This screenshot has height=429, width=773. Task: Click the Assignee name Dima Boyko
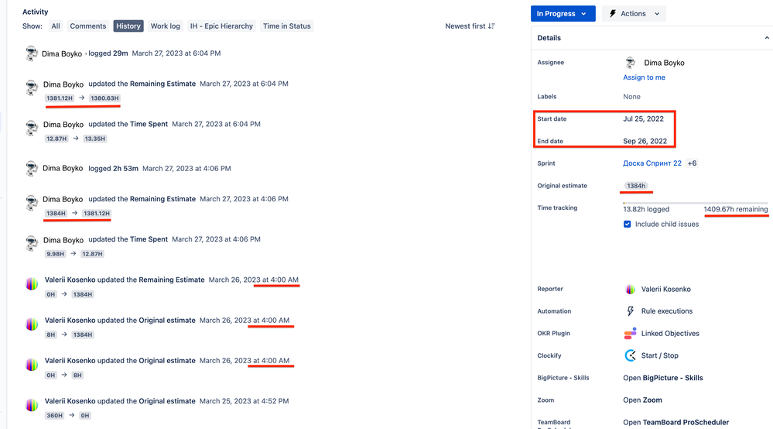(x=664, y=63)
